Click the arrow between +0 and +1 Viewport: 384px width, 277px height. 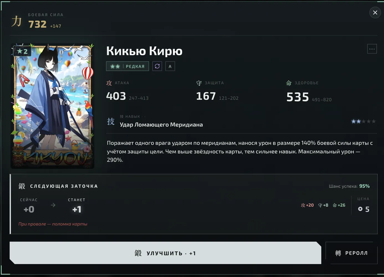53,205
